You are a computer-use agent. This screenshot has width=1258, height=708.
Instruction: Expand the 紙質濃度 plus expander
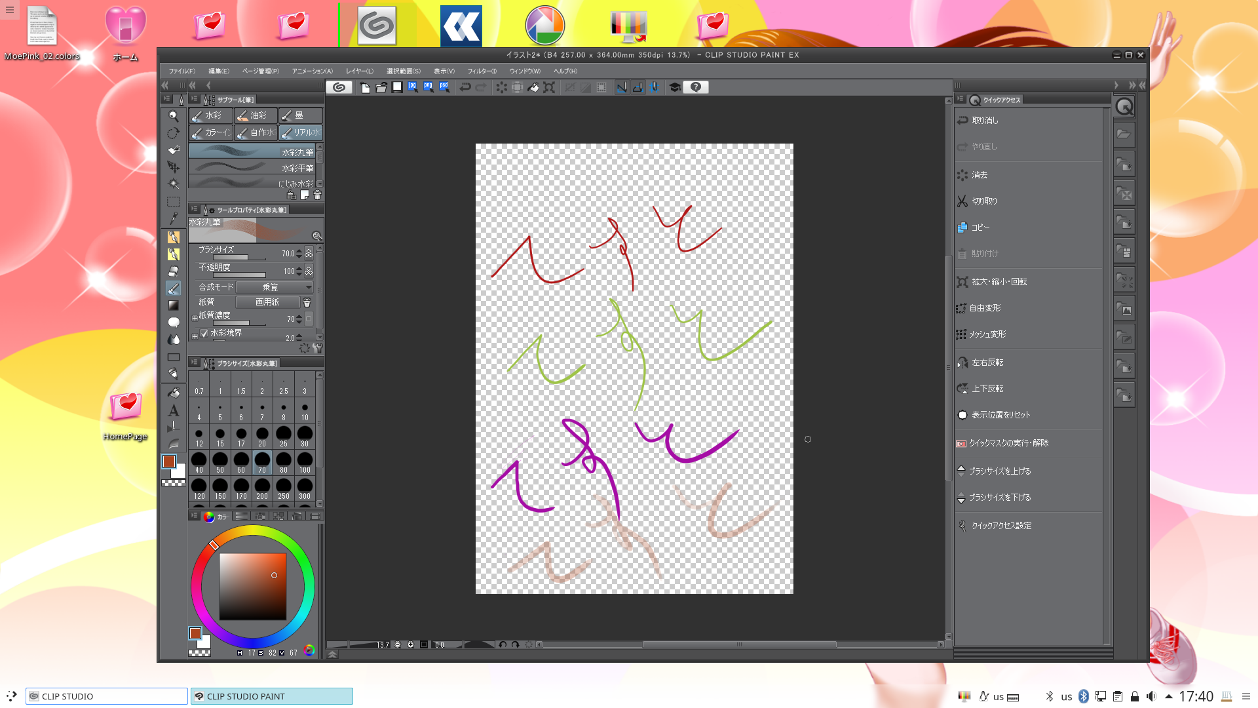[x=195, y=318]
